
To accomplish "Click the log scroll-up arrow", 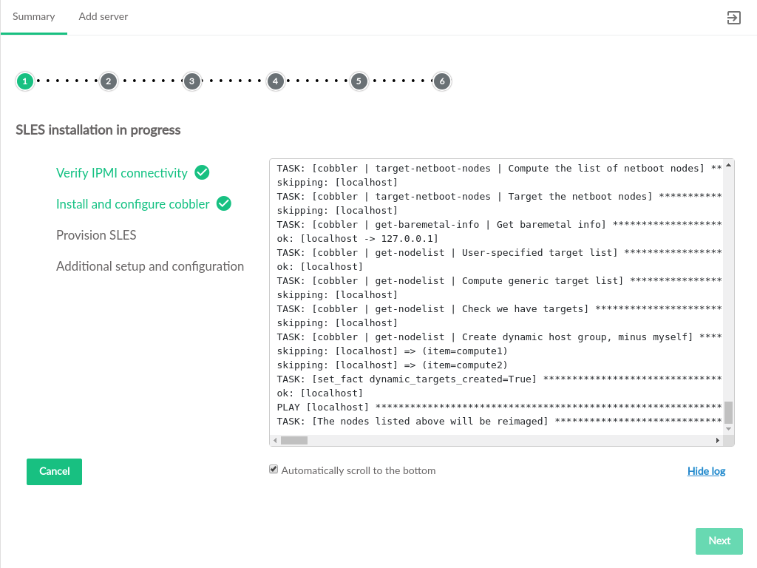I will 728,166.
